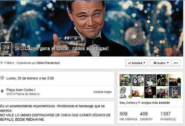Open the Asistiré attendance dropdown
The width and height of the screenshot is (185, 126).
click(137, 63)
